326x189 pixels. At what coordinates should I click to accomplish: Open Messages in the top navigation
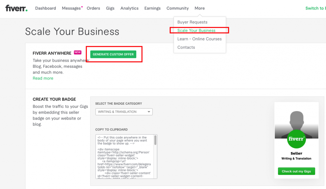pyautogui.click(x=71, y=8)
